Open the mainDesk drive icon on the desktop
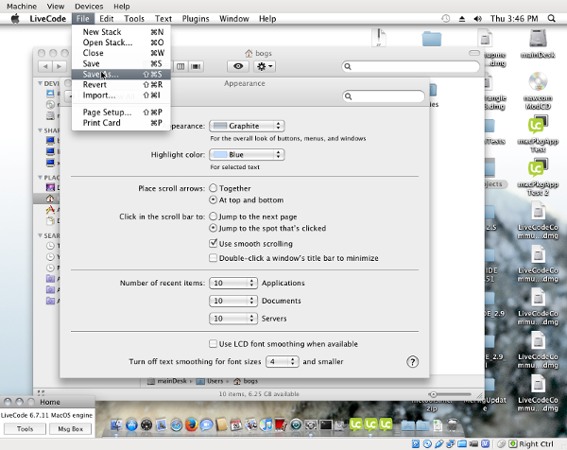567x450 pixels. click(x=536, y=38)
